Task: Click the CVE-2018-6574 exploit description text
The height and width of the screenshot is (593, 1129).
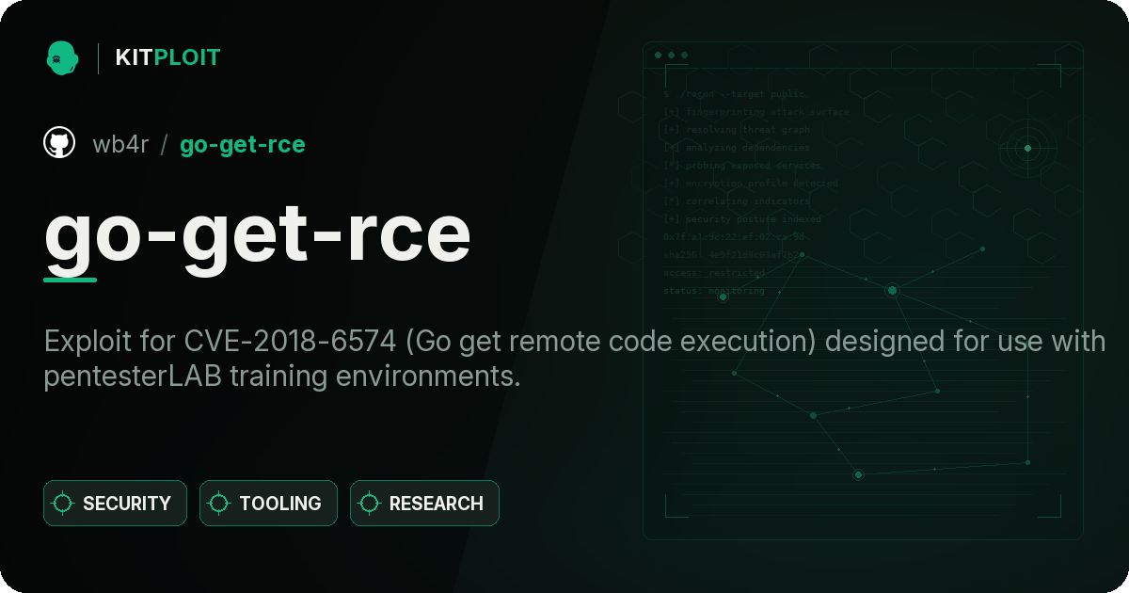Action: pos(575,359)
